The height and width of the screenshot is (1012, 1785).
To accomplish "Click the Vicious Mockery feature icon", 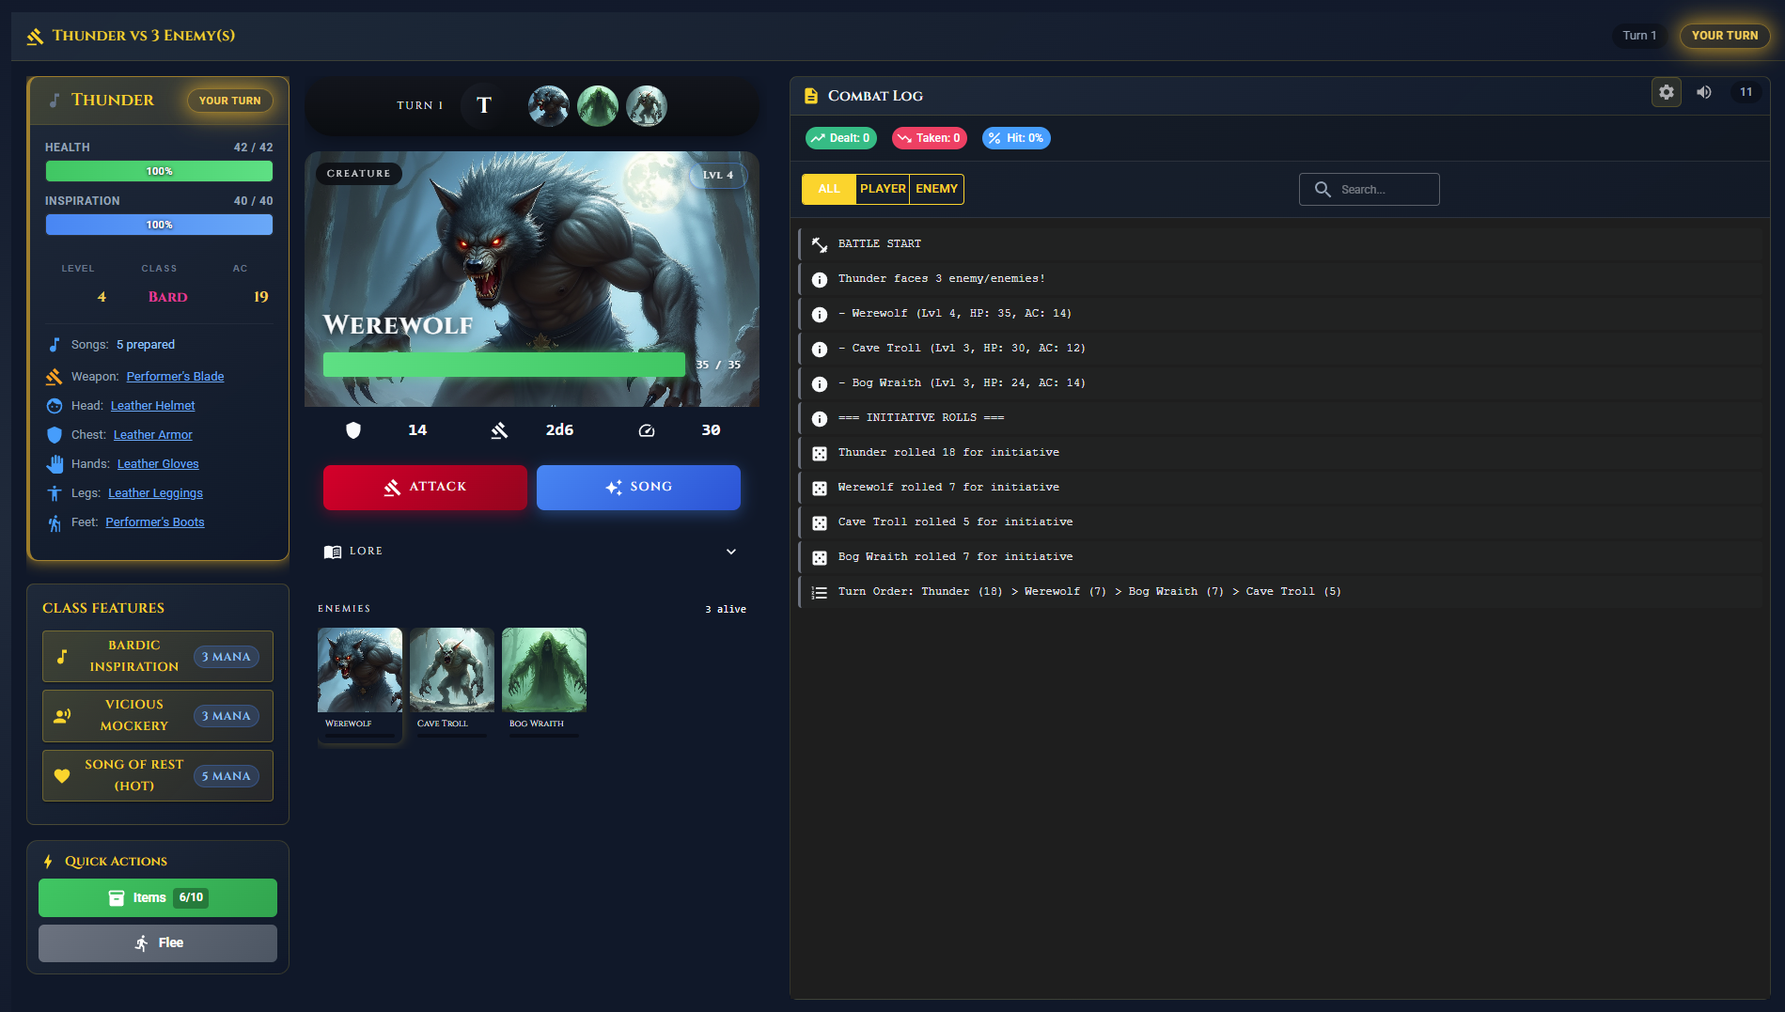I will (62, 715).
